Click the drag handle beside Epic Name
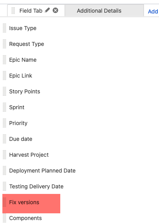Viewport: 159px width, 224px height. (4, 60)
